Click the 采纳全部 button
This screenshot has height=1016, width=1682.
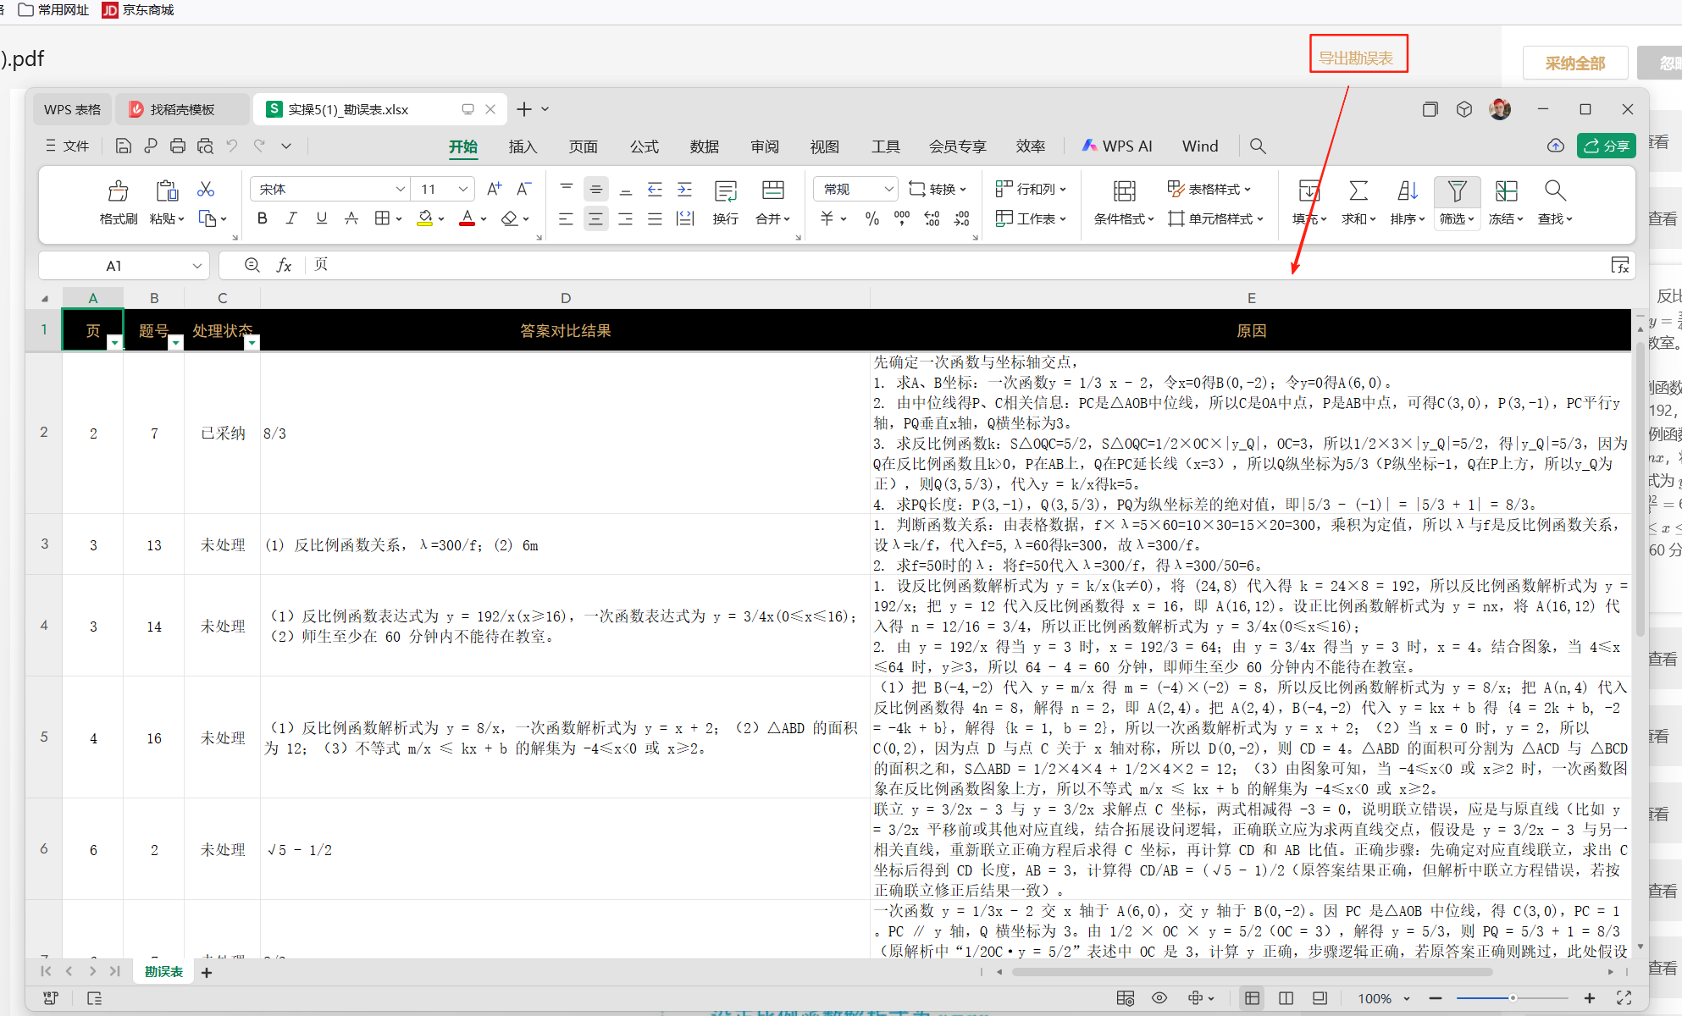pos(1574,63)
